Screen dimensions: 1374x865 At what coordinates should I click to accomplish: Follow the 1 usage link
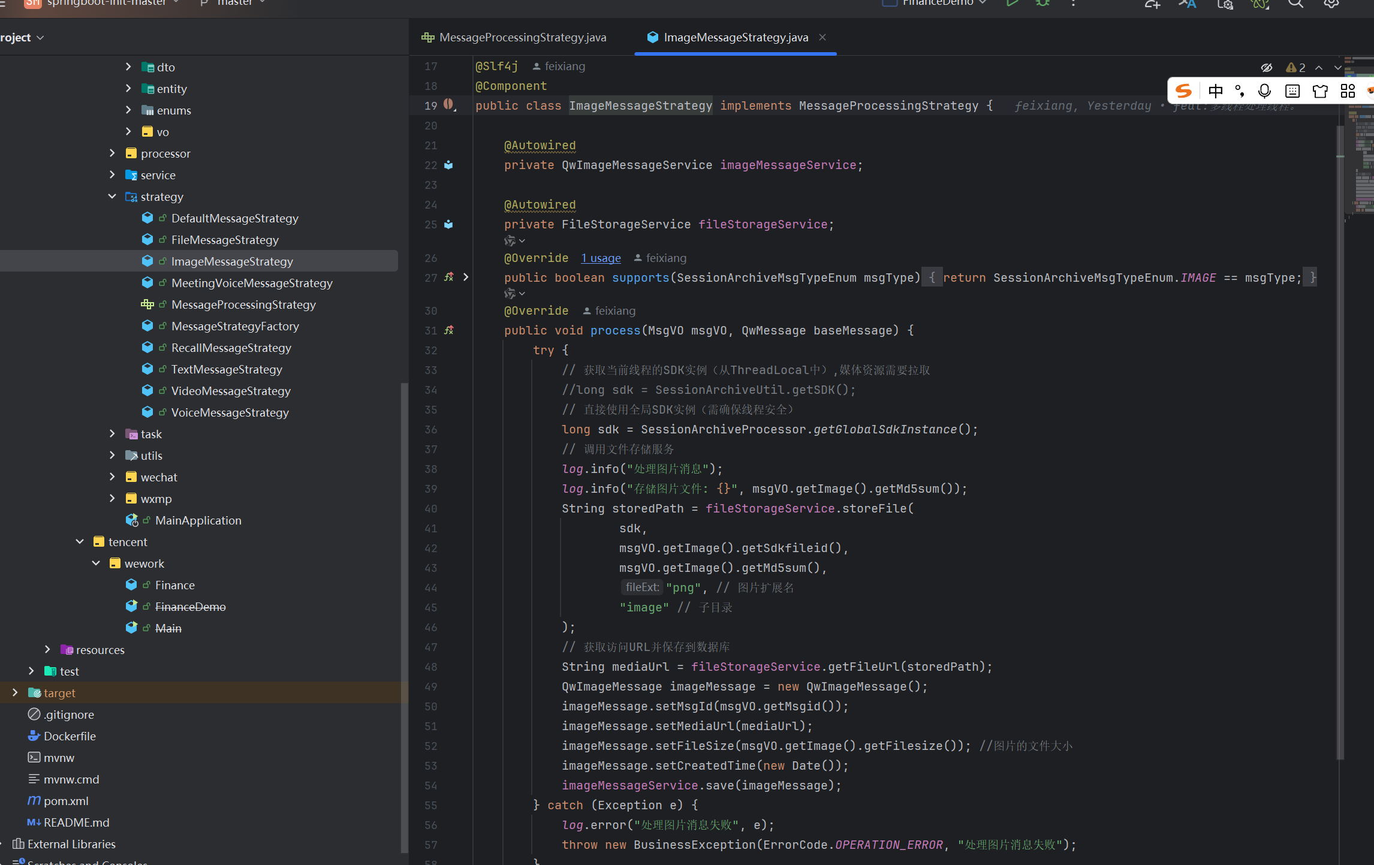point(601,258)
